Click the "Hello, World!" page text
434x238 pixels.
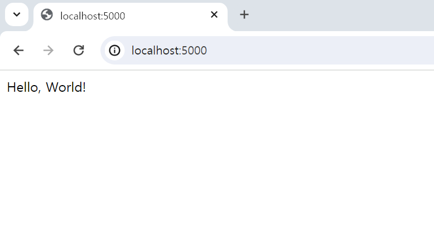(46, 87)
